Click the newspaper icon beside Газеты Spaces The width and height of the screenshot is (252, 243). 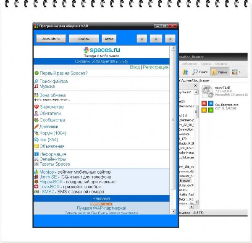click(36, 164)
